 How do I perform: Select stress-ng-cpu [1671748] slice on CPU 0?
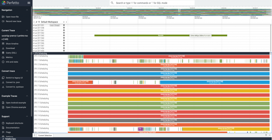(176, 57)
